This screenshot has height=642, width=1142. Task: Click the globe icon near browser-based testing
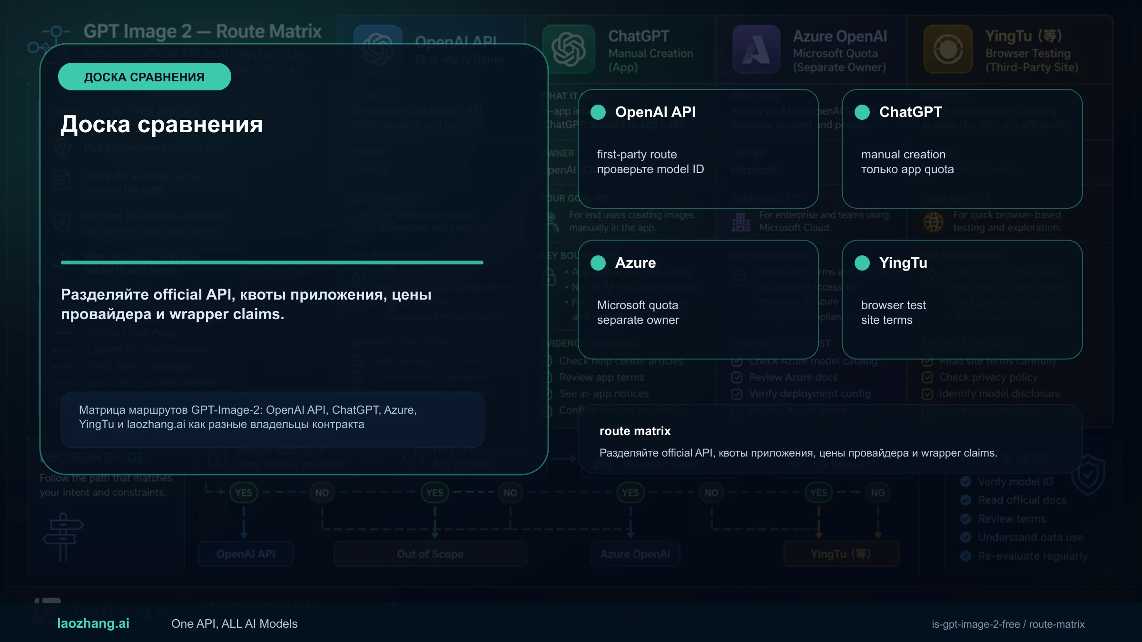(934, 222)
